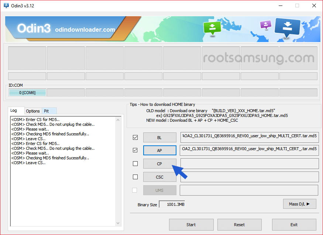Screen dimensions: 323x235
Task: Click the Binary Size value field
Action: [x=172, y=204]
